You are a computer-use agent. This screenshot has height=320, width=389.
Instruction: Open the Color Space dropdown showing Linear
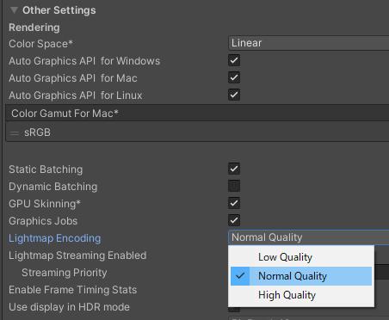(309, 43)
